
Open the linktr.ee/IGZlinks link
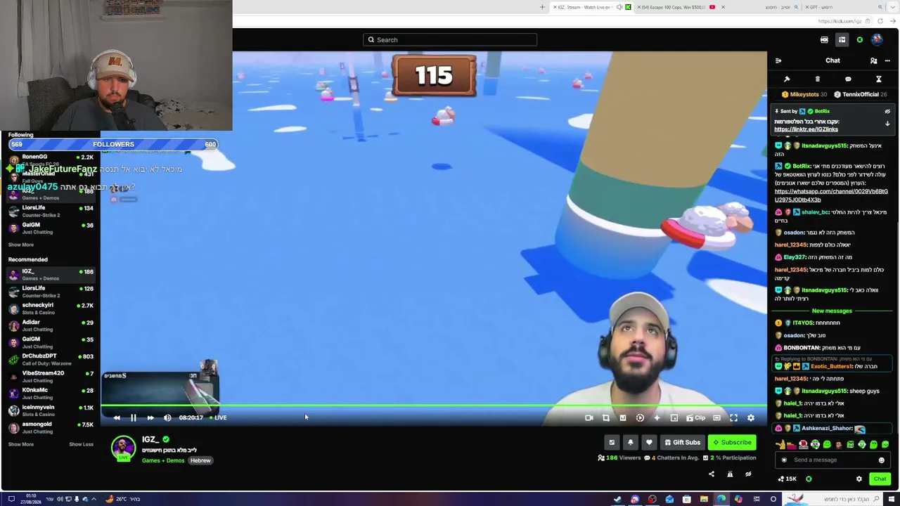[806, 129]
